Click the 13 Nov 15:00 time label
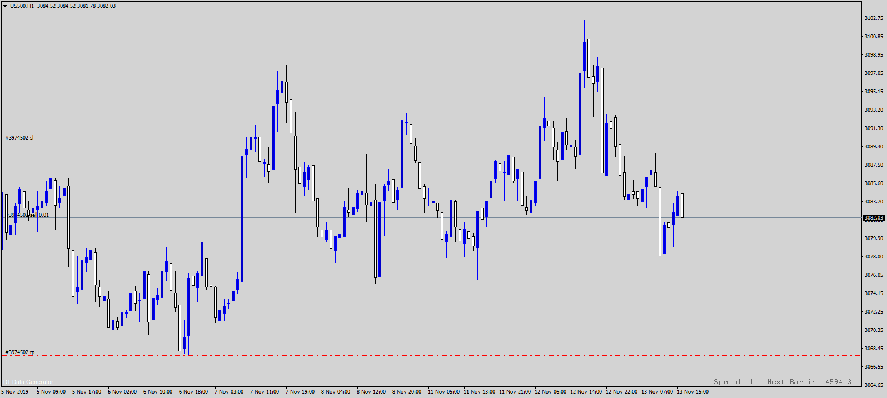Image resolution: width=887 pixels, height=398 pixels. coord(692,392)
